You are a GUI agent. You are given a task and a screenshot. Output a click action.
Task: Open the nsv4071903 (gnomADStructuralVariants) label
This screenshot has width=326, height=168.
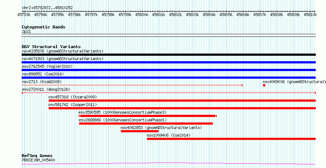63,59
